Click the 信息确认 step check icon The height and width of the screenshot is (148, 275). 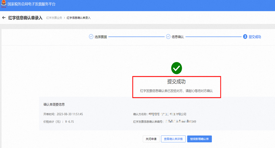point(168,37)
